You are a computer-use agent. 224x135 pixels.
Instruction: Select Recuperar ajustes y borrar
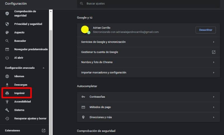[30, 118]
